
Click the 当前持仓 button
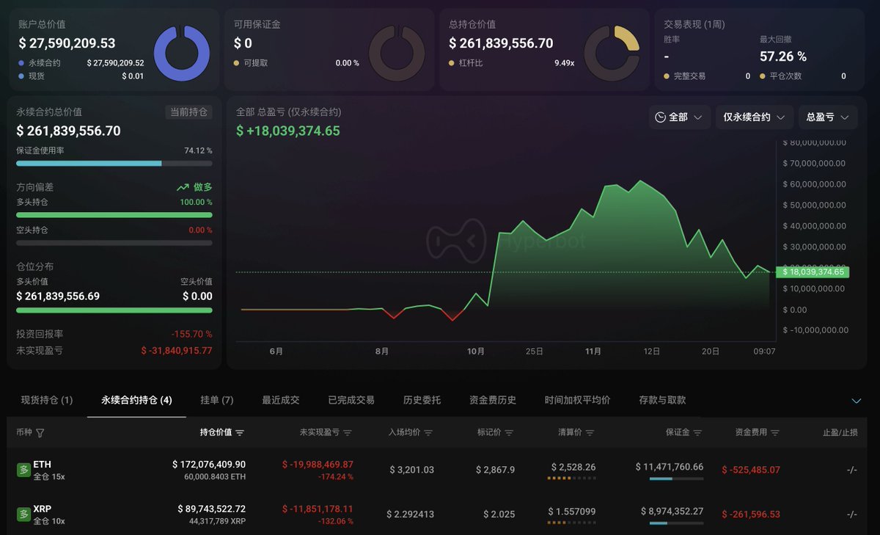189,112
